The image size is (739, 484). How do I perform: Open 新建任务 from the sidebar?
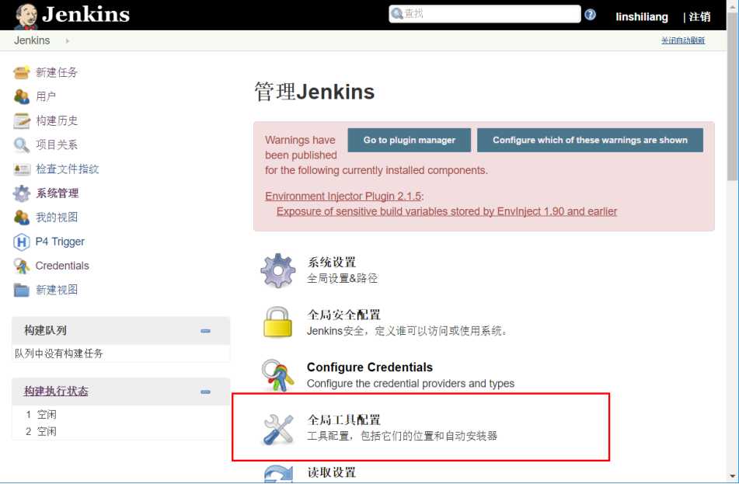(x=57, y=72)
